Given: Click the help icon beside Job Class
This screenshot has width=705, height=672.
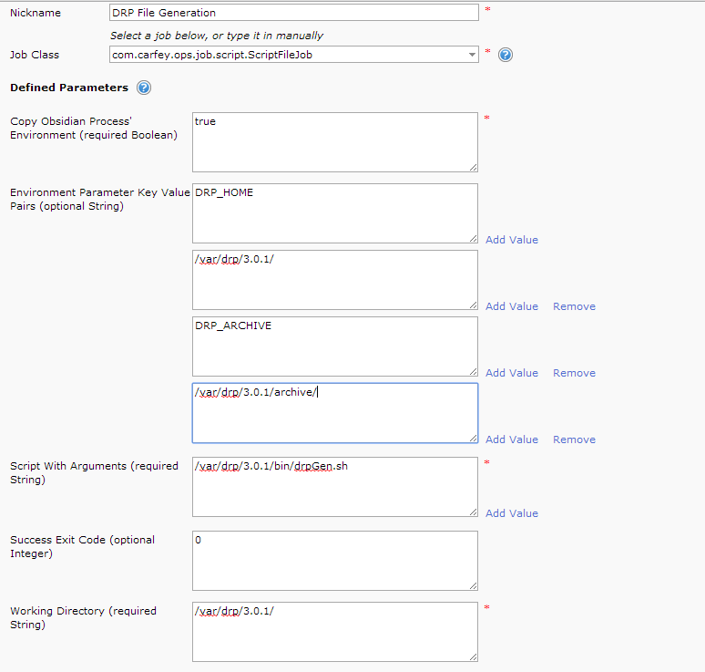Looking at the screenshot, I should click(506, 55).
